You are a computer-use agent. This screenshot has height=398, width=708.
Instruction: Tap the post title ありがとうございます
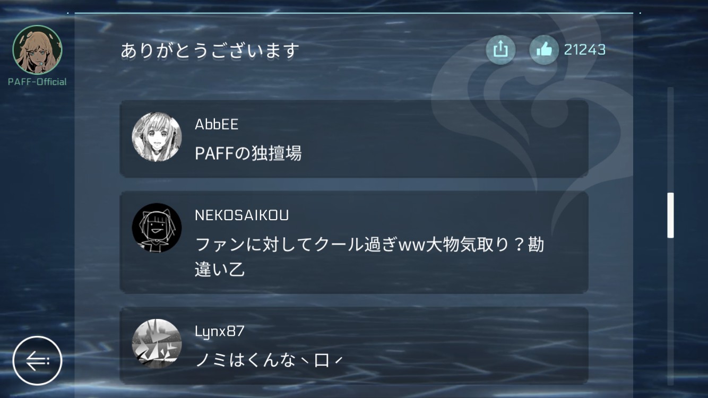point(210,51)
